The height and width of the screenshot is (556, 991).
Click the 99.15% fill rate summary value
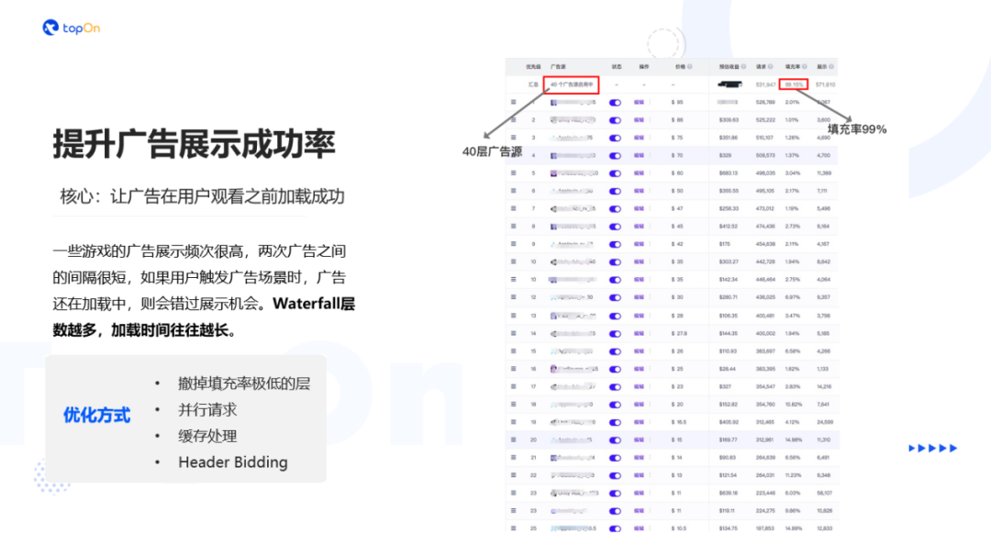click(793, 84)
